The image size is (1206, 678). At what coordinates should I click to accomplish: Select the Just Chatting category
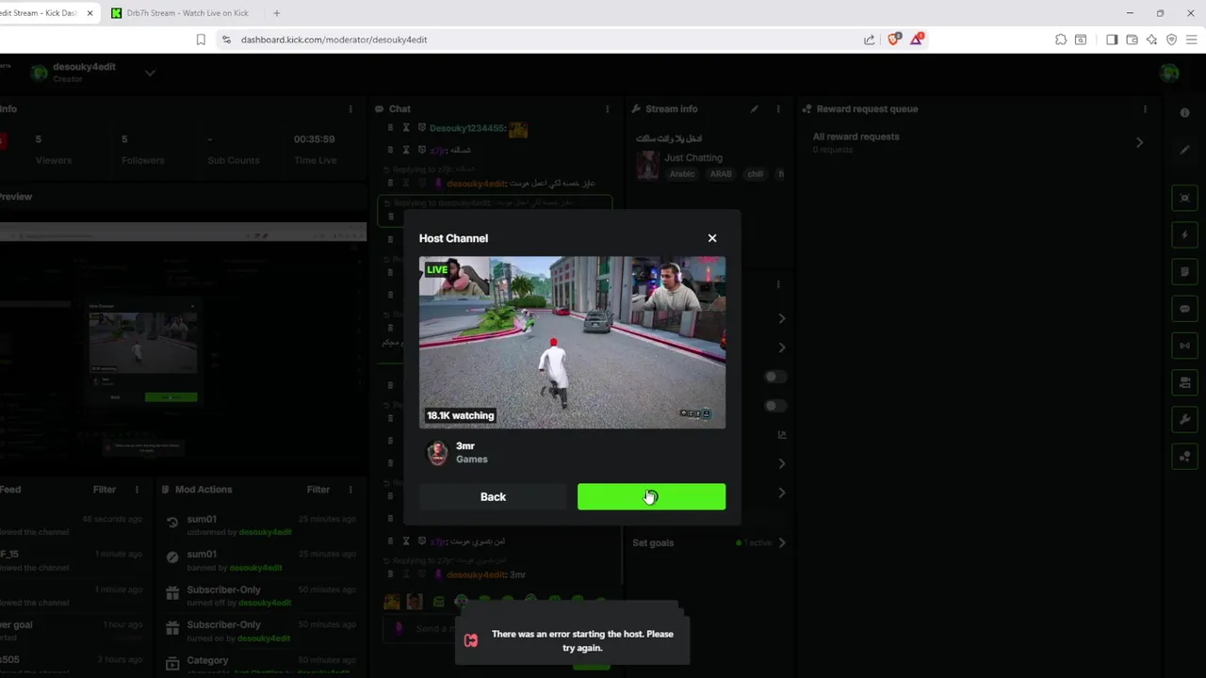tap(693, 158)
